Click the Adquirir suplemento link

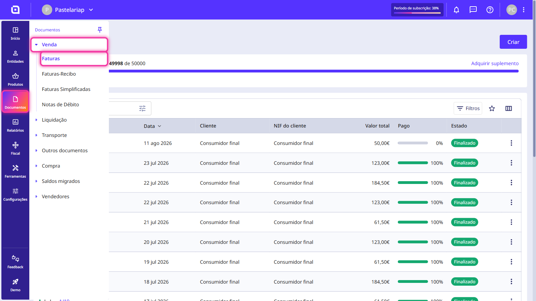495,63
